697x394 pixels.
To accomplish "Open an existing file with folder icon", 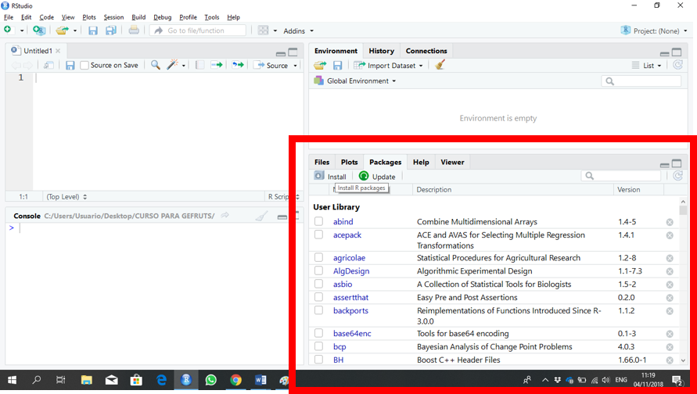I will click(x=63, y=30).
